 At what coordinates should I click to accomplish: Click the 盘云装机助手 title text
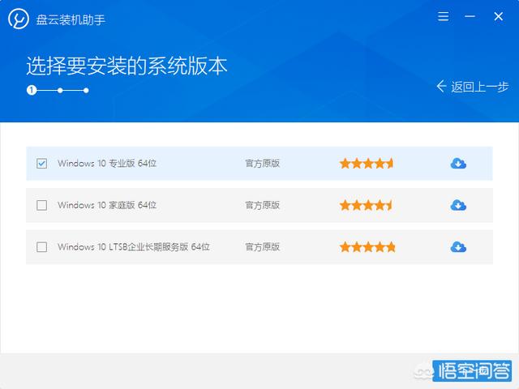pos(71,19)
